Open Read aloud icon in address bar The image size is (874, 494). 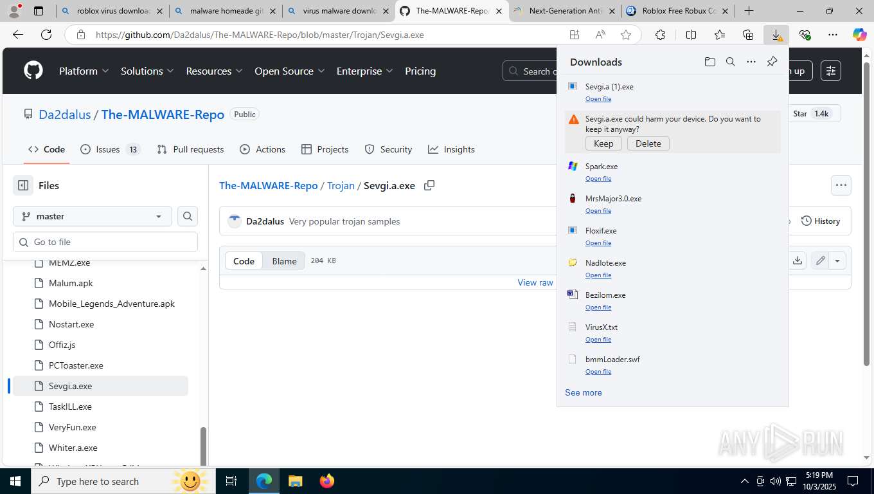(600, 35)
